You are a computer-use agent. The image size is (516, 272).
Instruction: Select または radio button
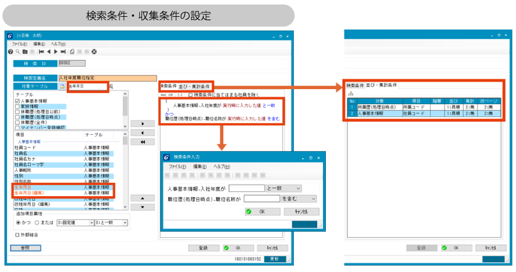pos(37,223)
